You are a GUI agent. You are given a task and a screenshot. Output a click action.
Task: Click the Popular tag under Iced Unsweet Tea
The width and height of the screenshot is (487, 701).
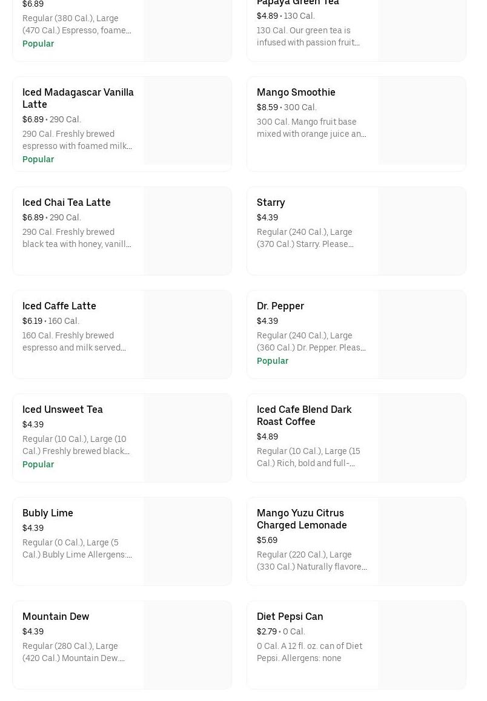click(38, 464)
